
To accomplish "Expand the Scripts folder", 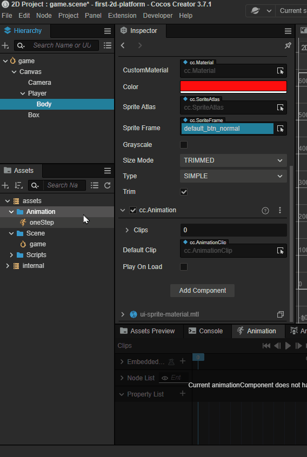I will 11,255.
